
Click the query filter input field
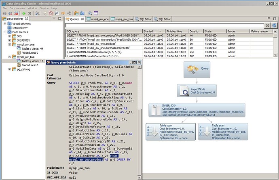pyautogui.click(x=165, y=25)
